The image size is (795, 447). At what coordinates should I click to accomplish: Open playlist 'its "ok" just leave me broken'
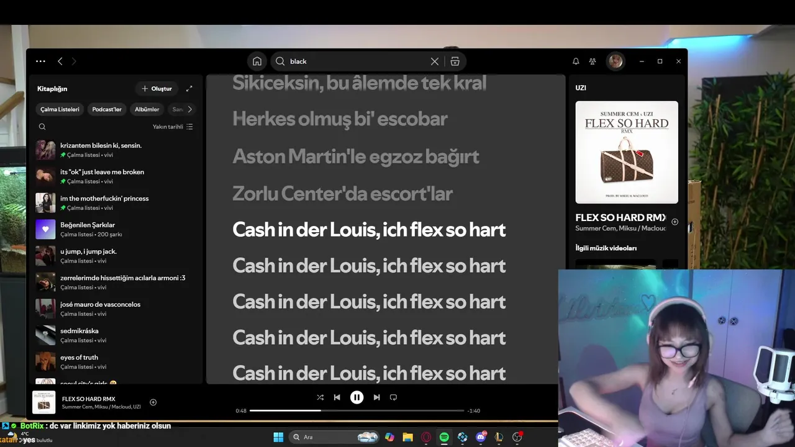click(x=116, y=176)
